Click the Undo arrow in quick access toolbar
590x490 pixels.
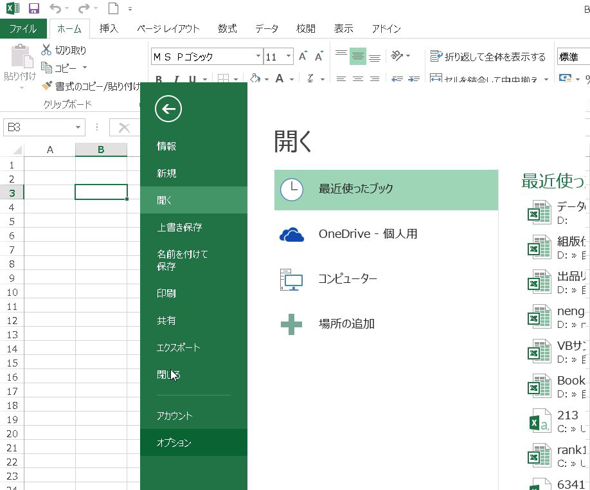click(55, 8)
